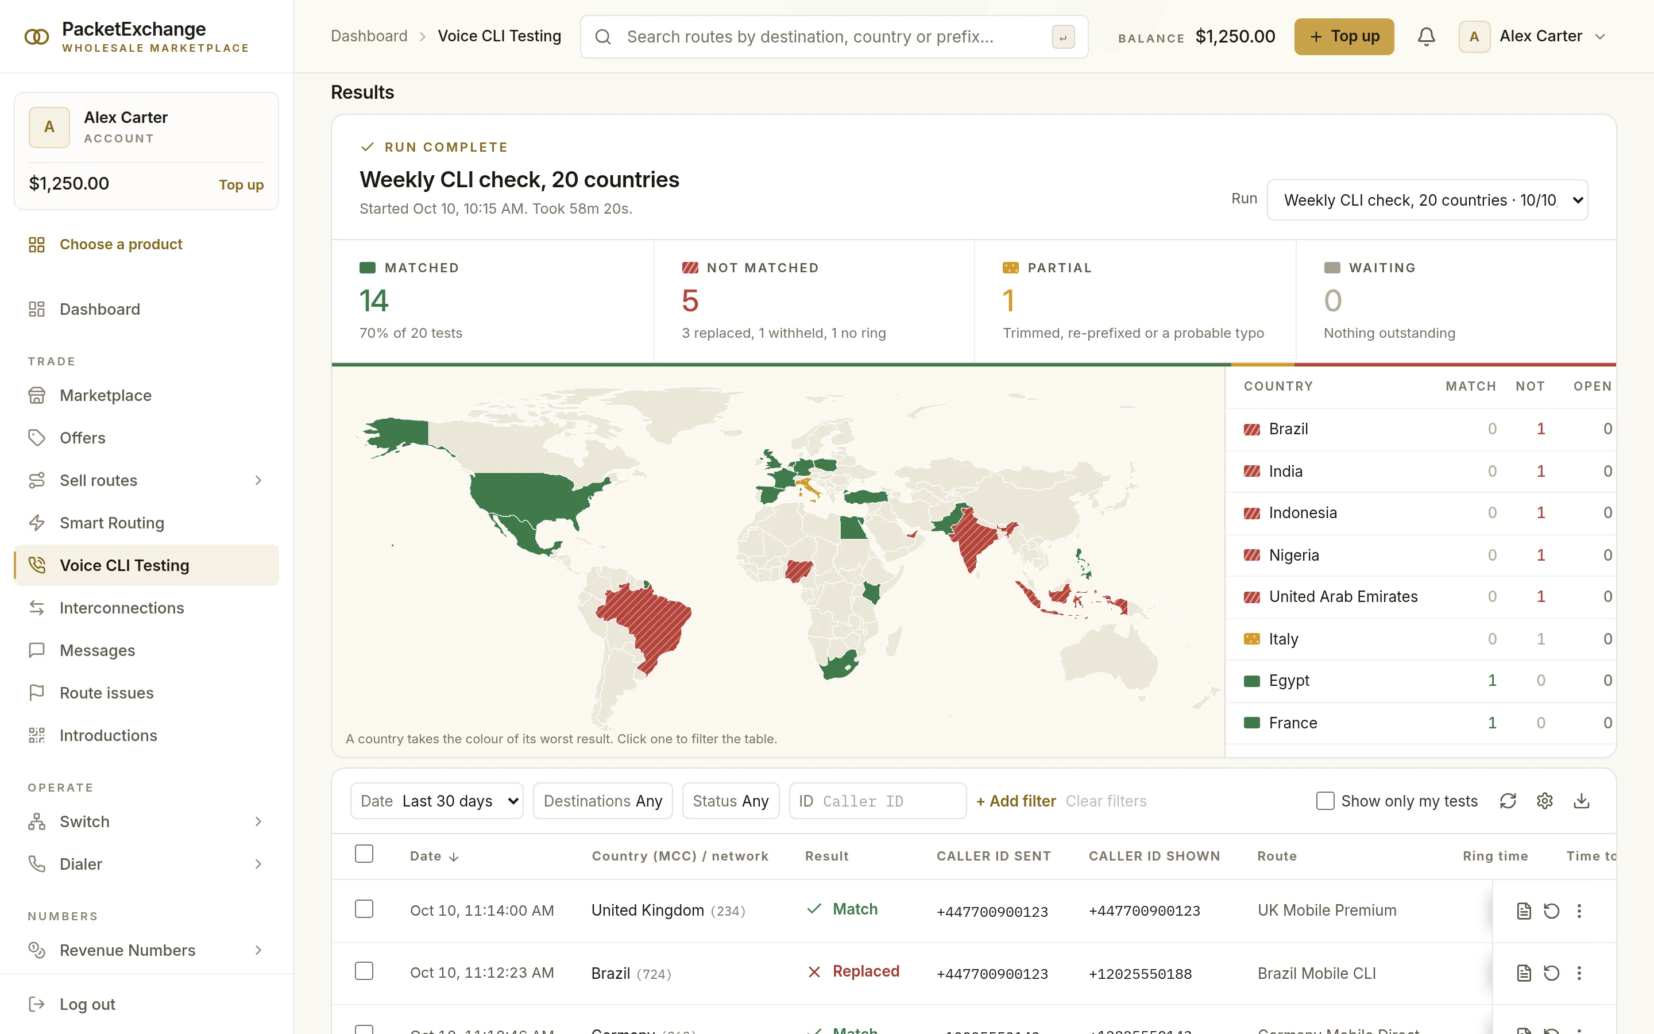Viewport: 1654px width, 1034px height.
Task: Filter by Nigeria row in country list
Action: tap(1420, 555)
